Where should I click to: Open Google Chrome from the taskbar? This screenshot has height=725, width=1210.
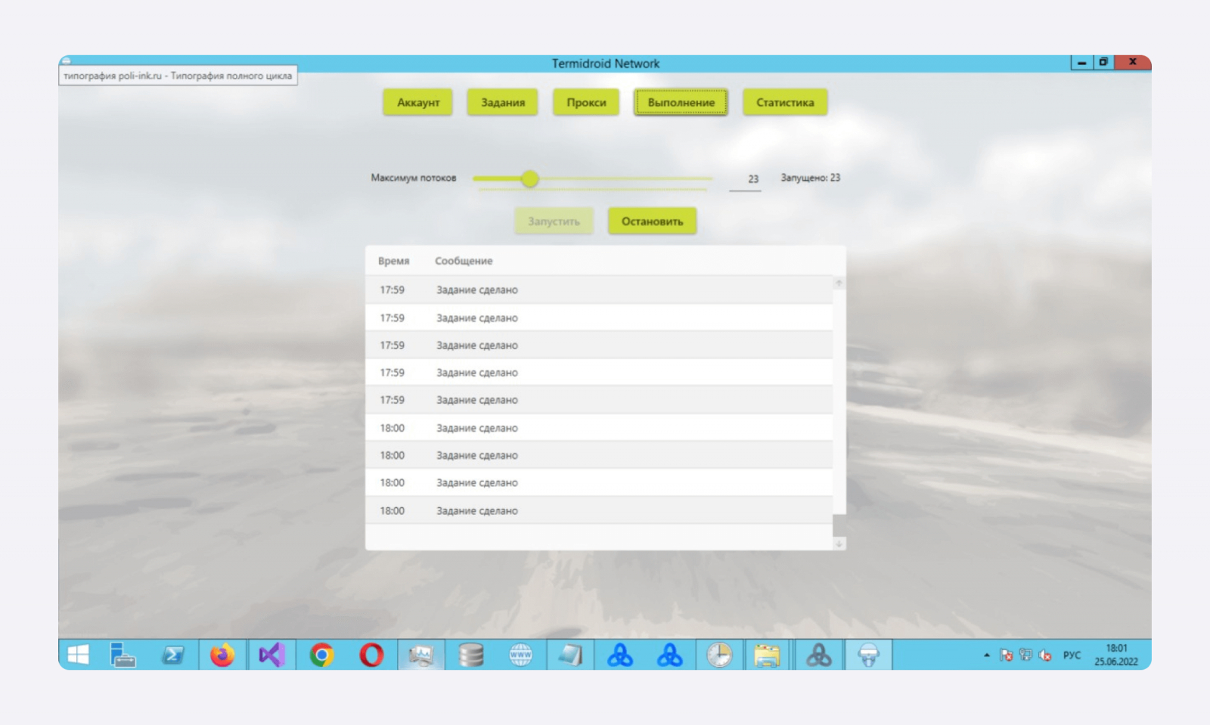tap(321, 655)
